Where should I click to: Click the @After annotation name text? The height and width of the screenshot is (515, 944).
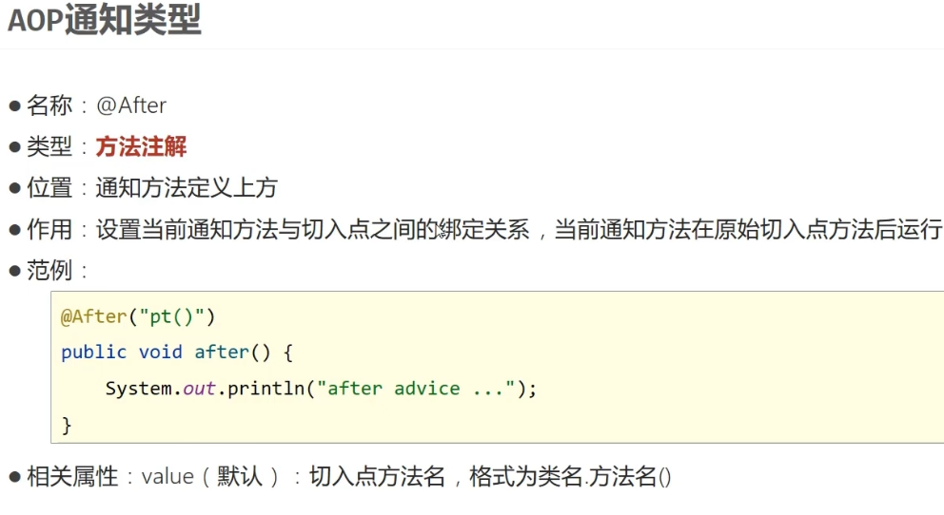[131, 105]
